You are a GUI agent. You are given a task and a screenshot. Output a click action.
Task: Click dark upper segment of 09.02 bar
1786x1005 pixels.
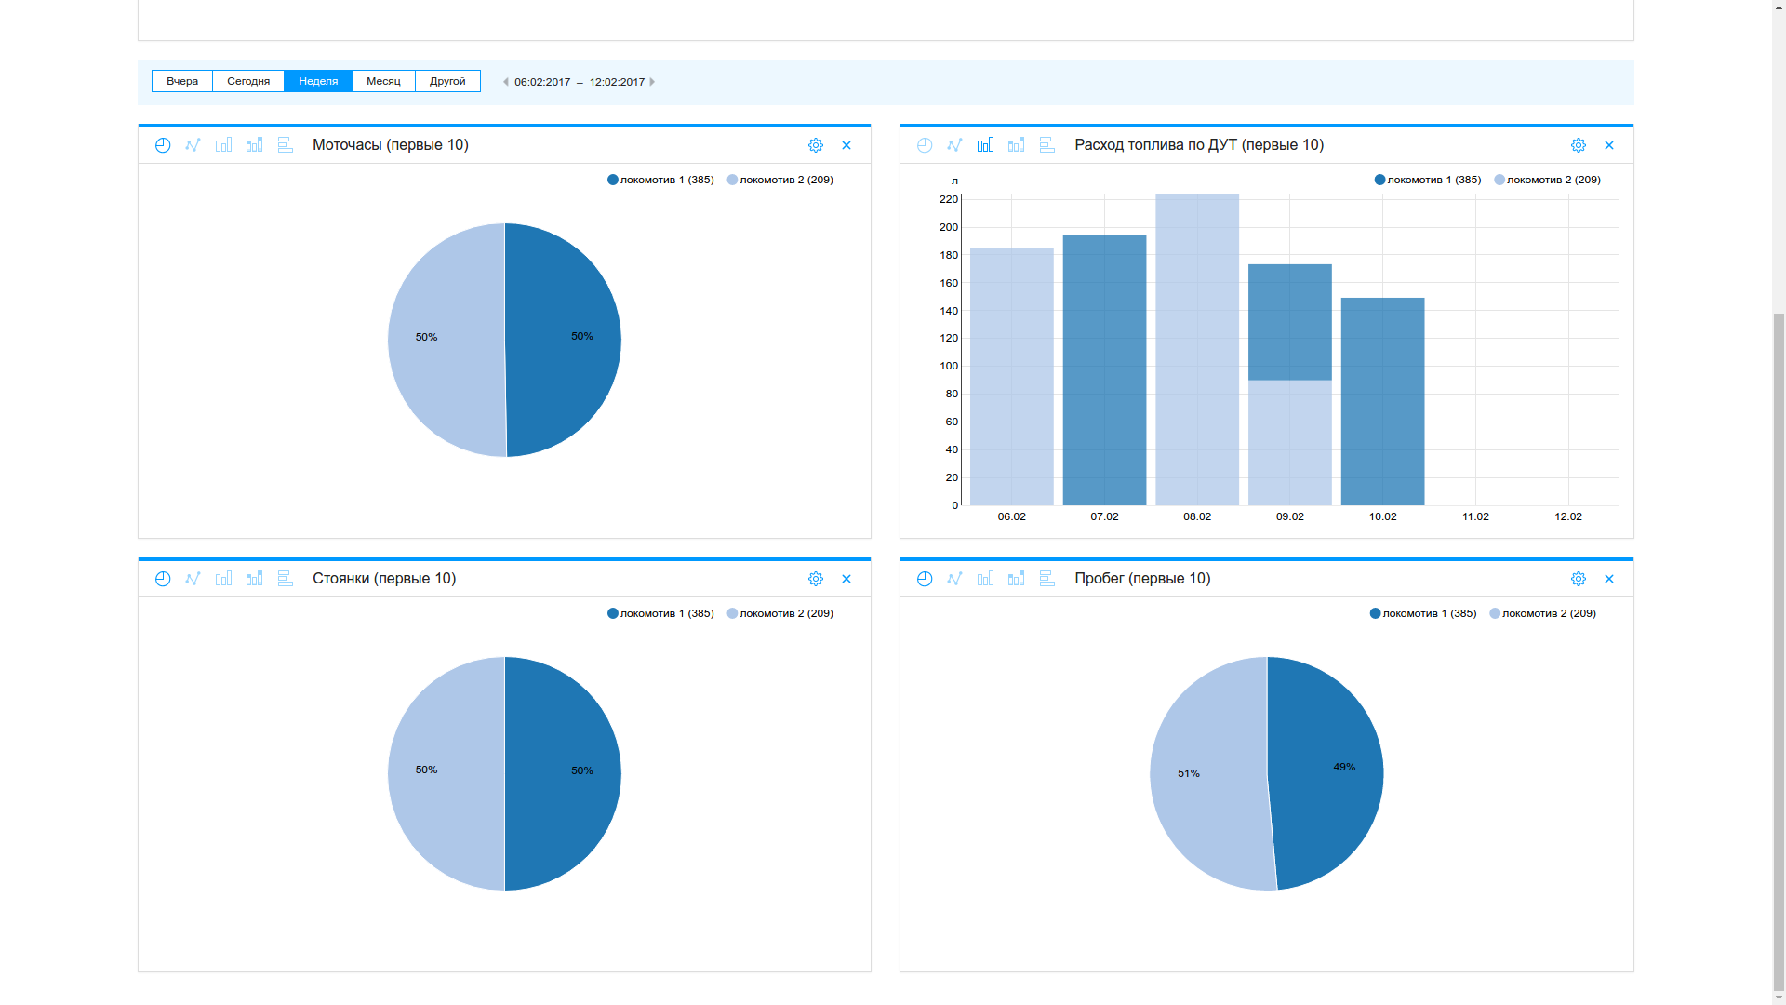point(1290,322)
